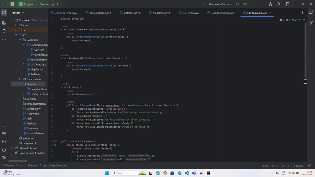Collapse the src folder
The image size is (315, 177).
pyautogui.click(x=16, y=35)
